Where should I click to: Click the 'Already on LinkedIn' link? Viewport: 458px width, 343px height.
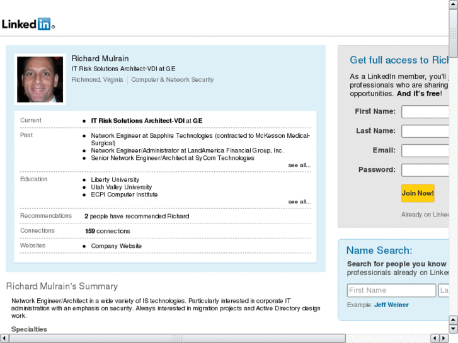coord(425,215)
